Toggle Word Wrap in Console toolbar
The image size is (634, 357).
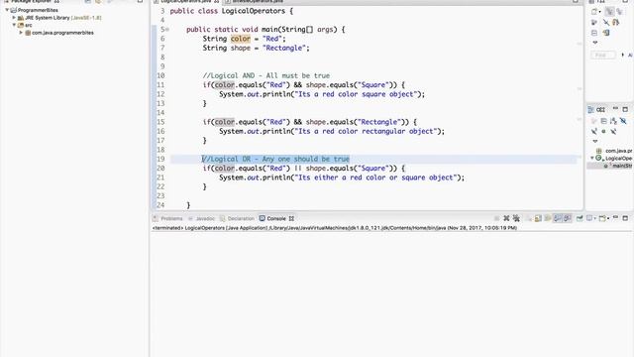pos(548,218)
